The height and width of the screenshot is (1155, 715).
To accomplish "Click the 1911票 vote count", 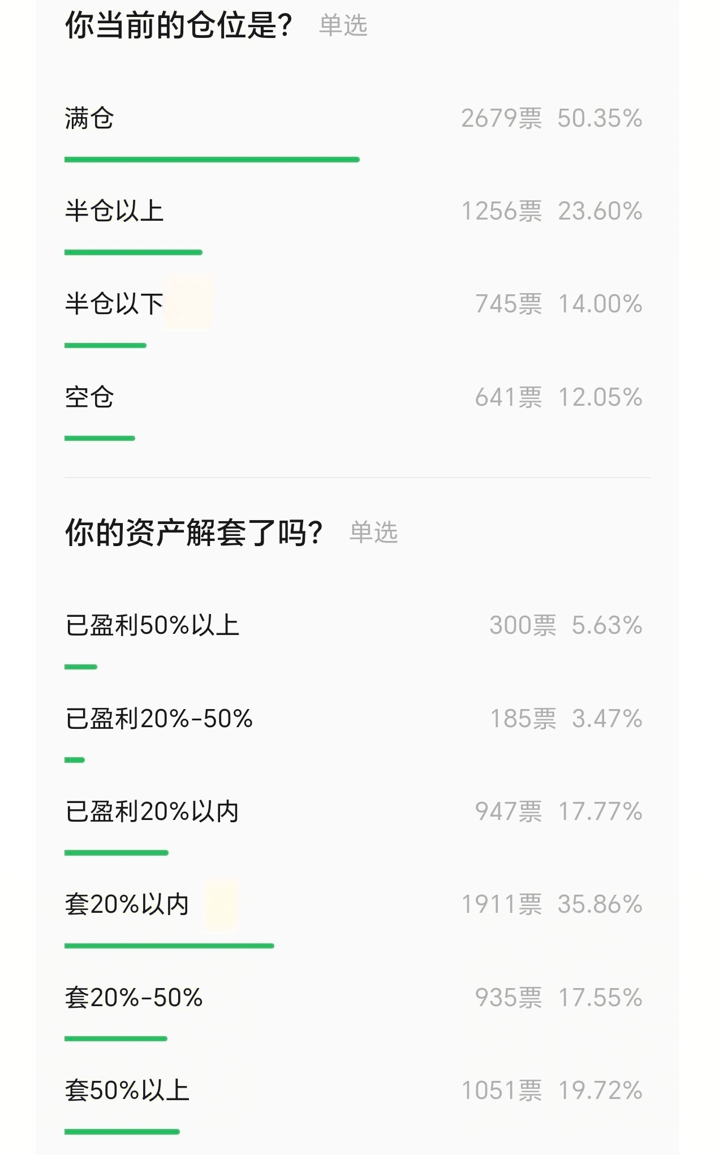I will click(502, 904).
